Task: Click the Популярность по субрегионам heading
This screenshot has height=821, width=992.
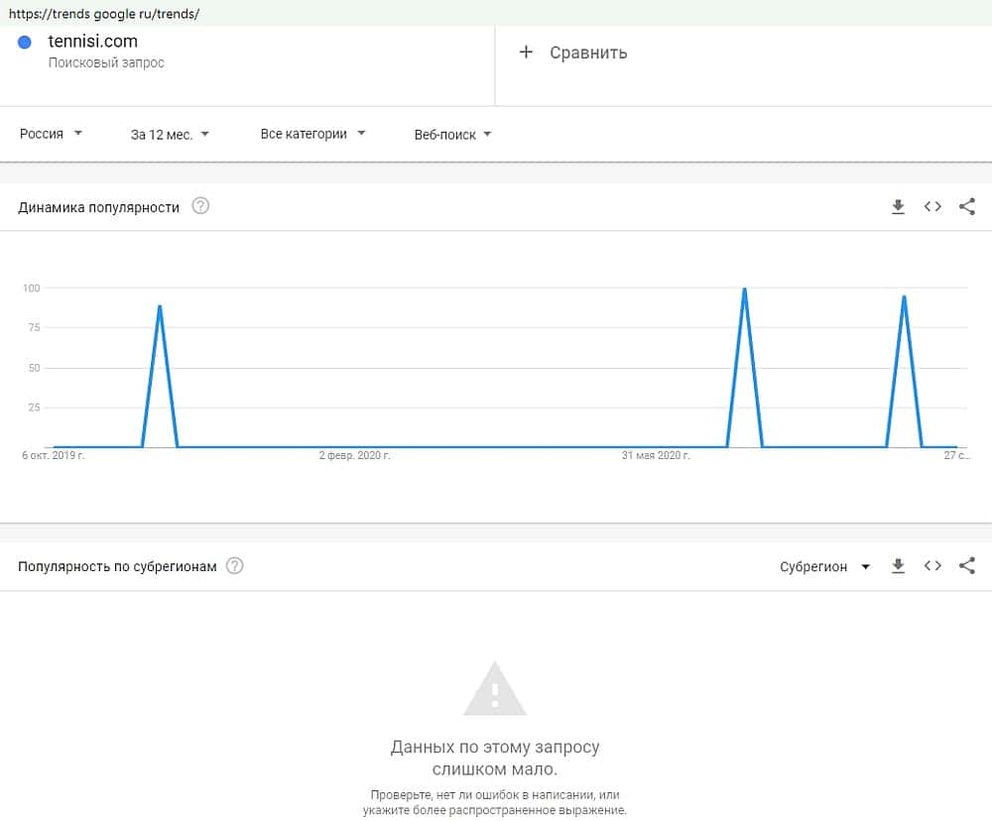Action: 117,567
